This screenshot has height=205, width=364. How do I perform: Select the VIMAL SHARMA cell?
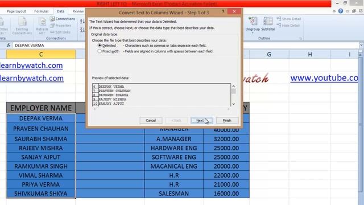pyautogui.click(x=41, y=175)
